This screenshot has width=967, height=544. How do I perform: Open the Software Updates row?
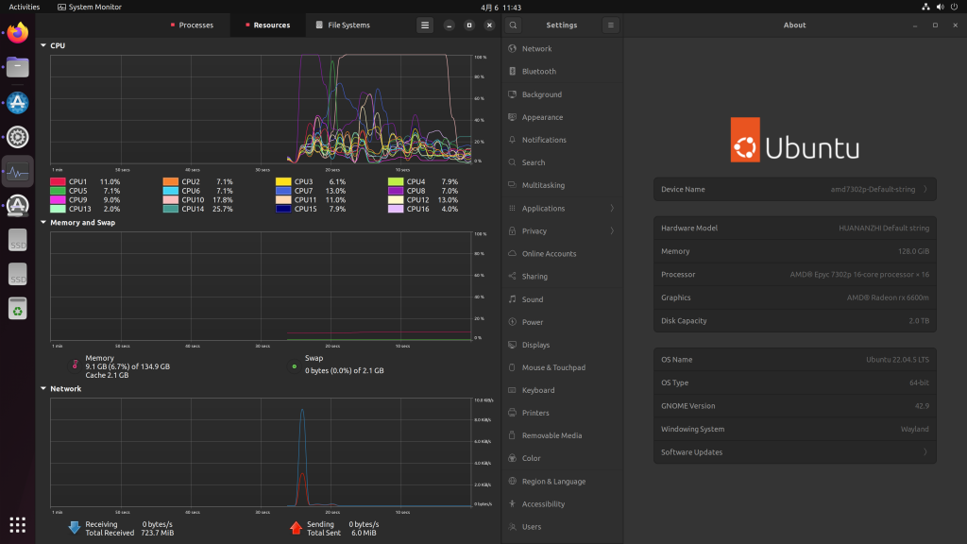point(794,452)
